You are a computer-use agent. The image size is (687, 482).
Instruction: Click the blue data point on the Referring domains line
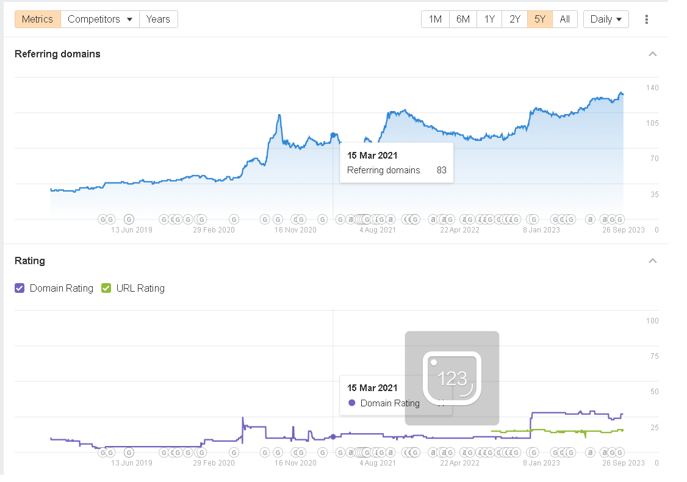[333, 135]
